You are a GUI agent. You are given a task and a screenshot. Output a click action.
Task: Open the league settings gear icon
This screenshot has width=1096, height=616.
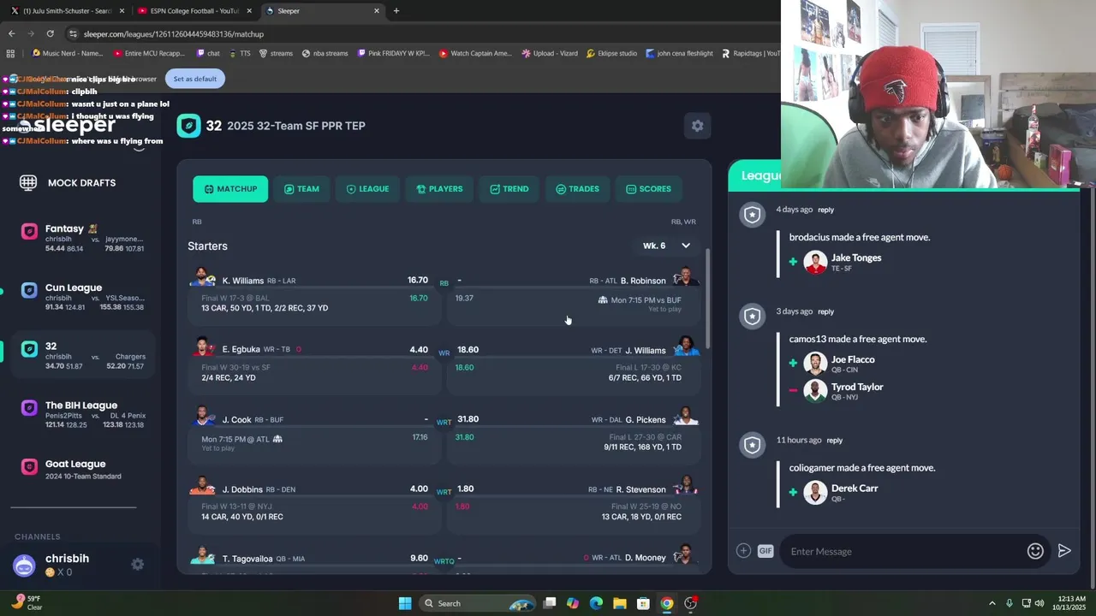(x=697, y=126)
